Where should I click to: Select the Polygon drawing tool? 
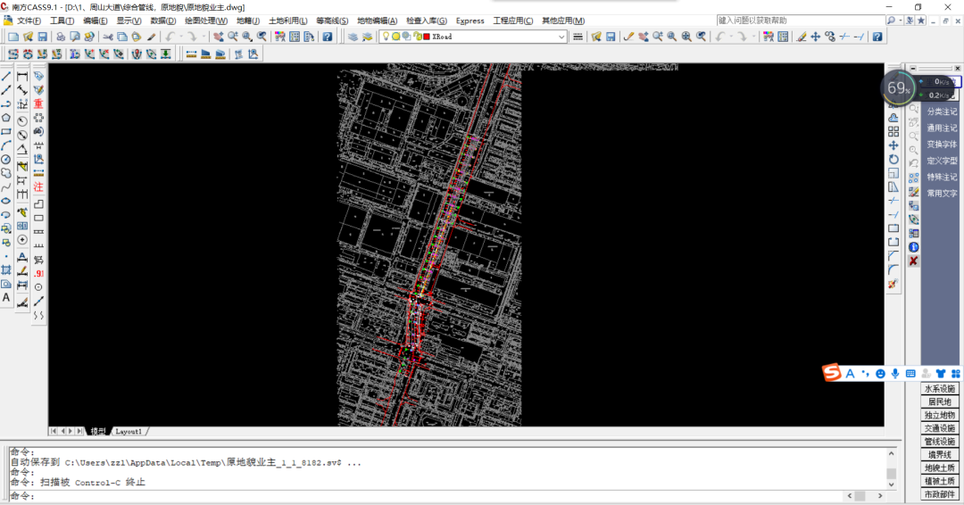click(6, 118)
